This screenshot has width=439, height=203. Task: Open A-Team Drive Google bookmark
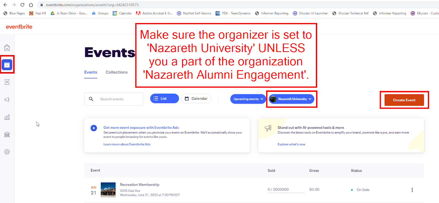69,13
